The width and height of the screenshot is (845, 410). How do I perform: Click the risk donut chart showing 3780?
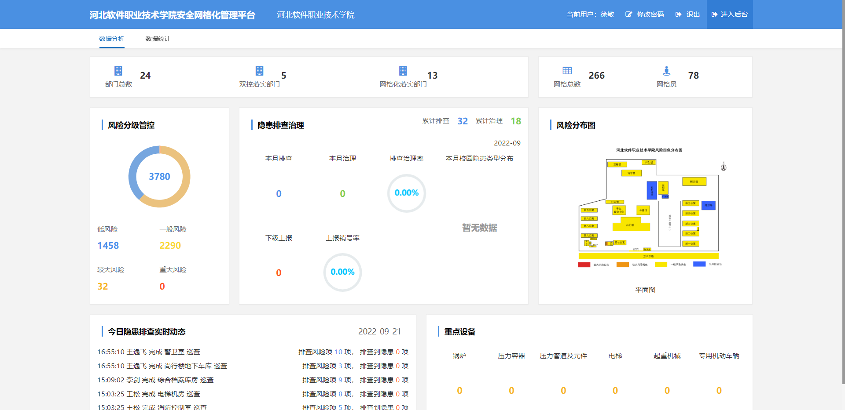[x=159, y=177]
